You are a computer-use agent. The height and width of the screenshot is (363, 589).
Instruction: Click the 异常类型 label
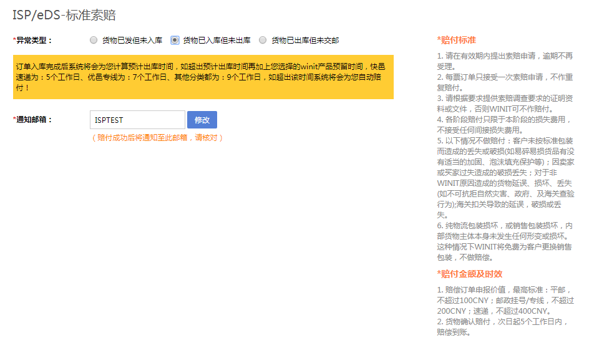(x=32, y=40)
